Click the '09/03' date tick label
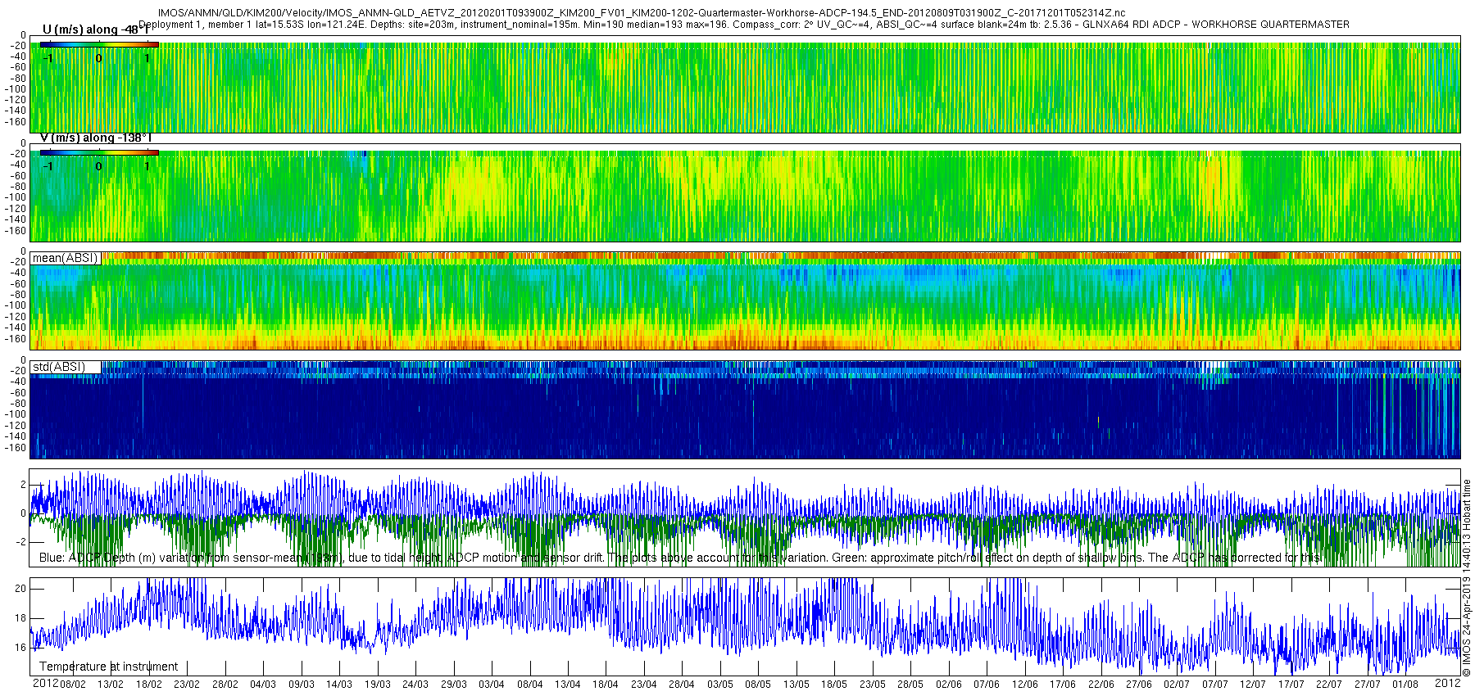Viewport: 1475px width, 696px height. click(x=302, y=685)
